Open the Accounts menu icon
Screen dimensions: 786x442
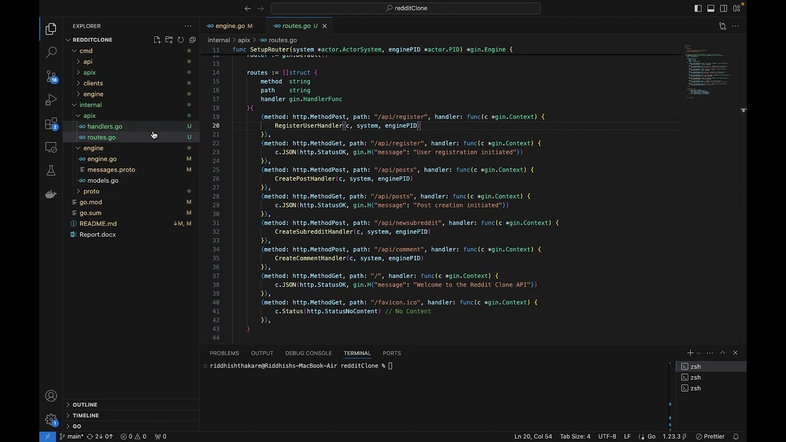(x=51, y=396)
